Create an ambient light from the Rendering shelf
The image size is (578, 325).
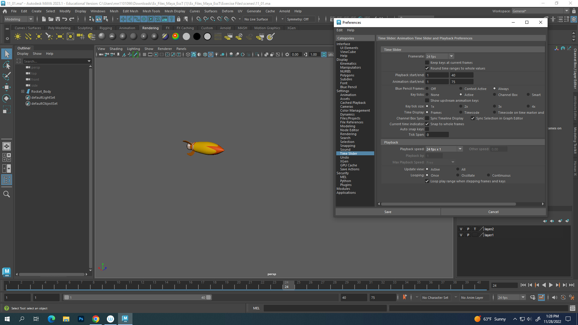click(x=17, y=36)
